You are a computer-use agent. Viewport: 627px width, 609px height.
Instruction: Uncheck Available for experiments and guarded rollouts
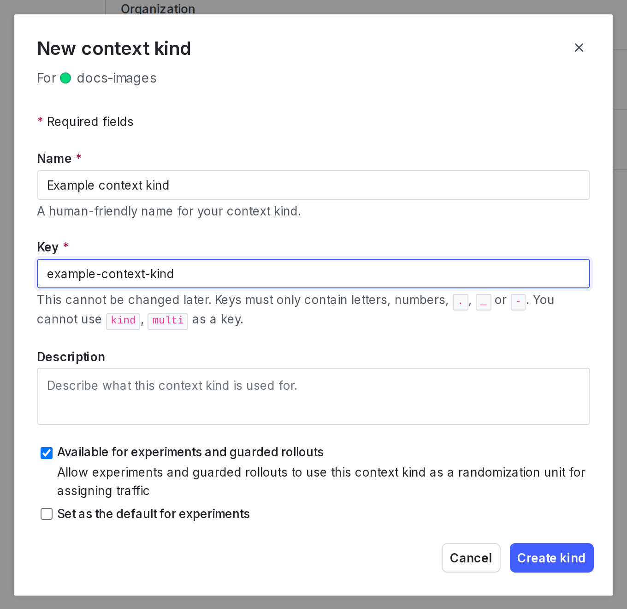click(47, 453)
